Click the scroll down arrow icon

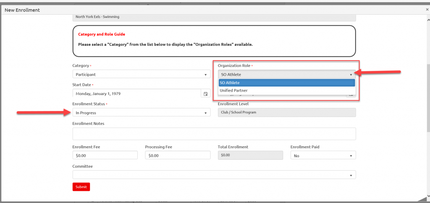click(427, 195)
